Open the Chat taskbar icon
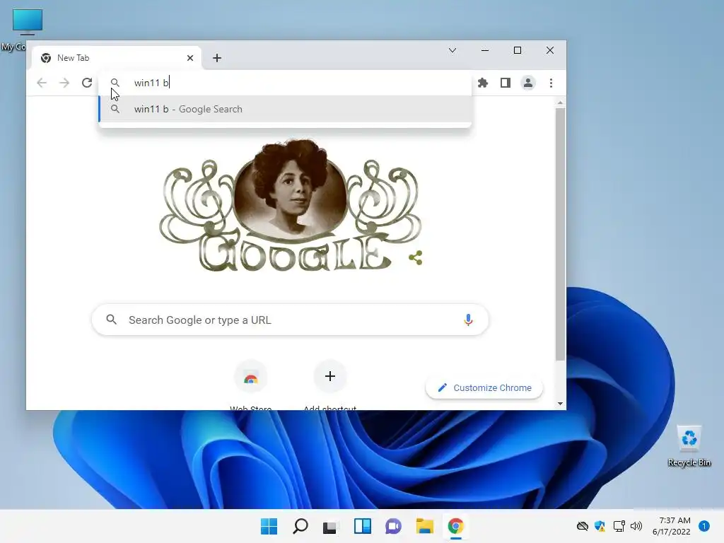Screen dimensions: 724x543 tap(393, 526)
